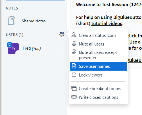The width and height of the screenshot is (142, 115).
Task: Select Lock viewers menu entry
Action: tap(98, 75)
